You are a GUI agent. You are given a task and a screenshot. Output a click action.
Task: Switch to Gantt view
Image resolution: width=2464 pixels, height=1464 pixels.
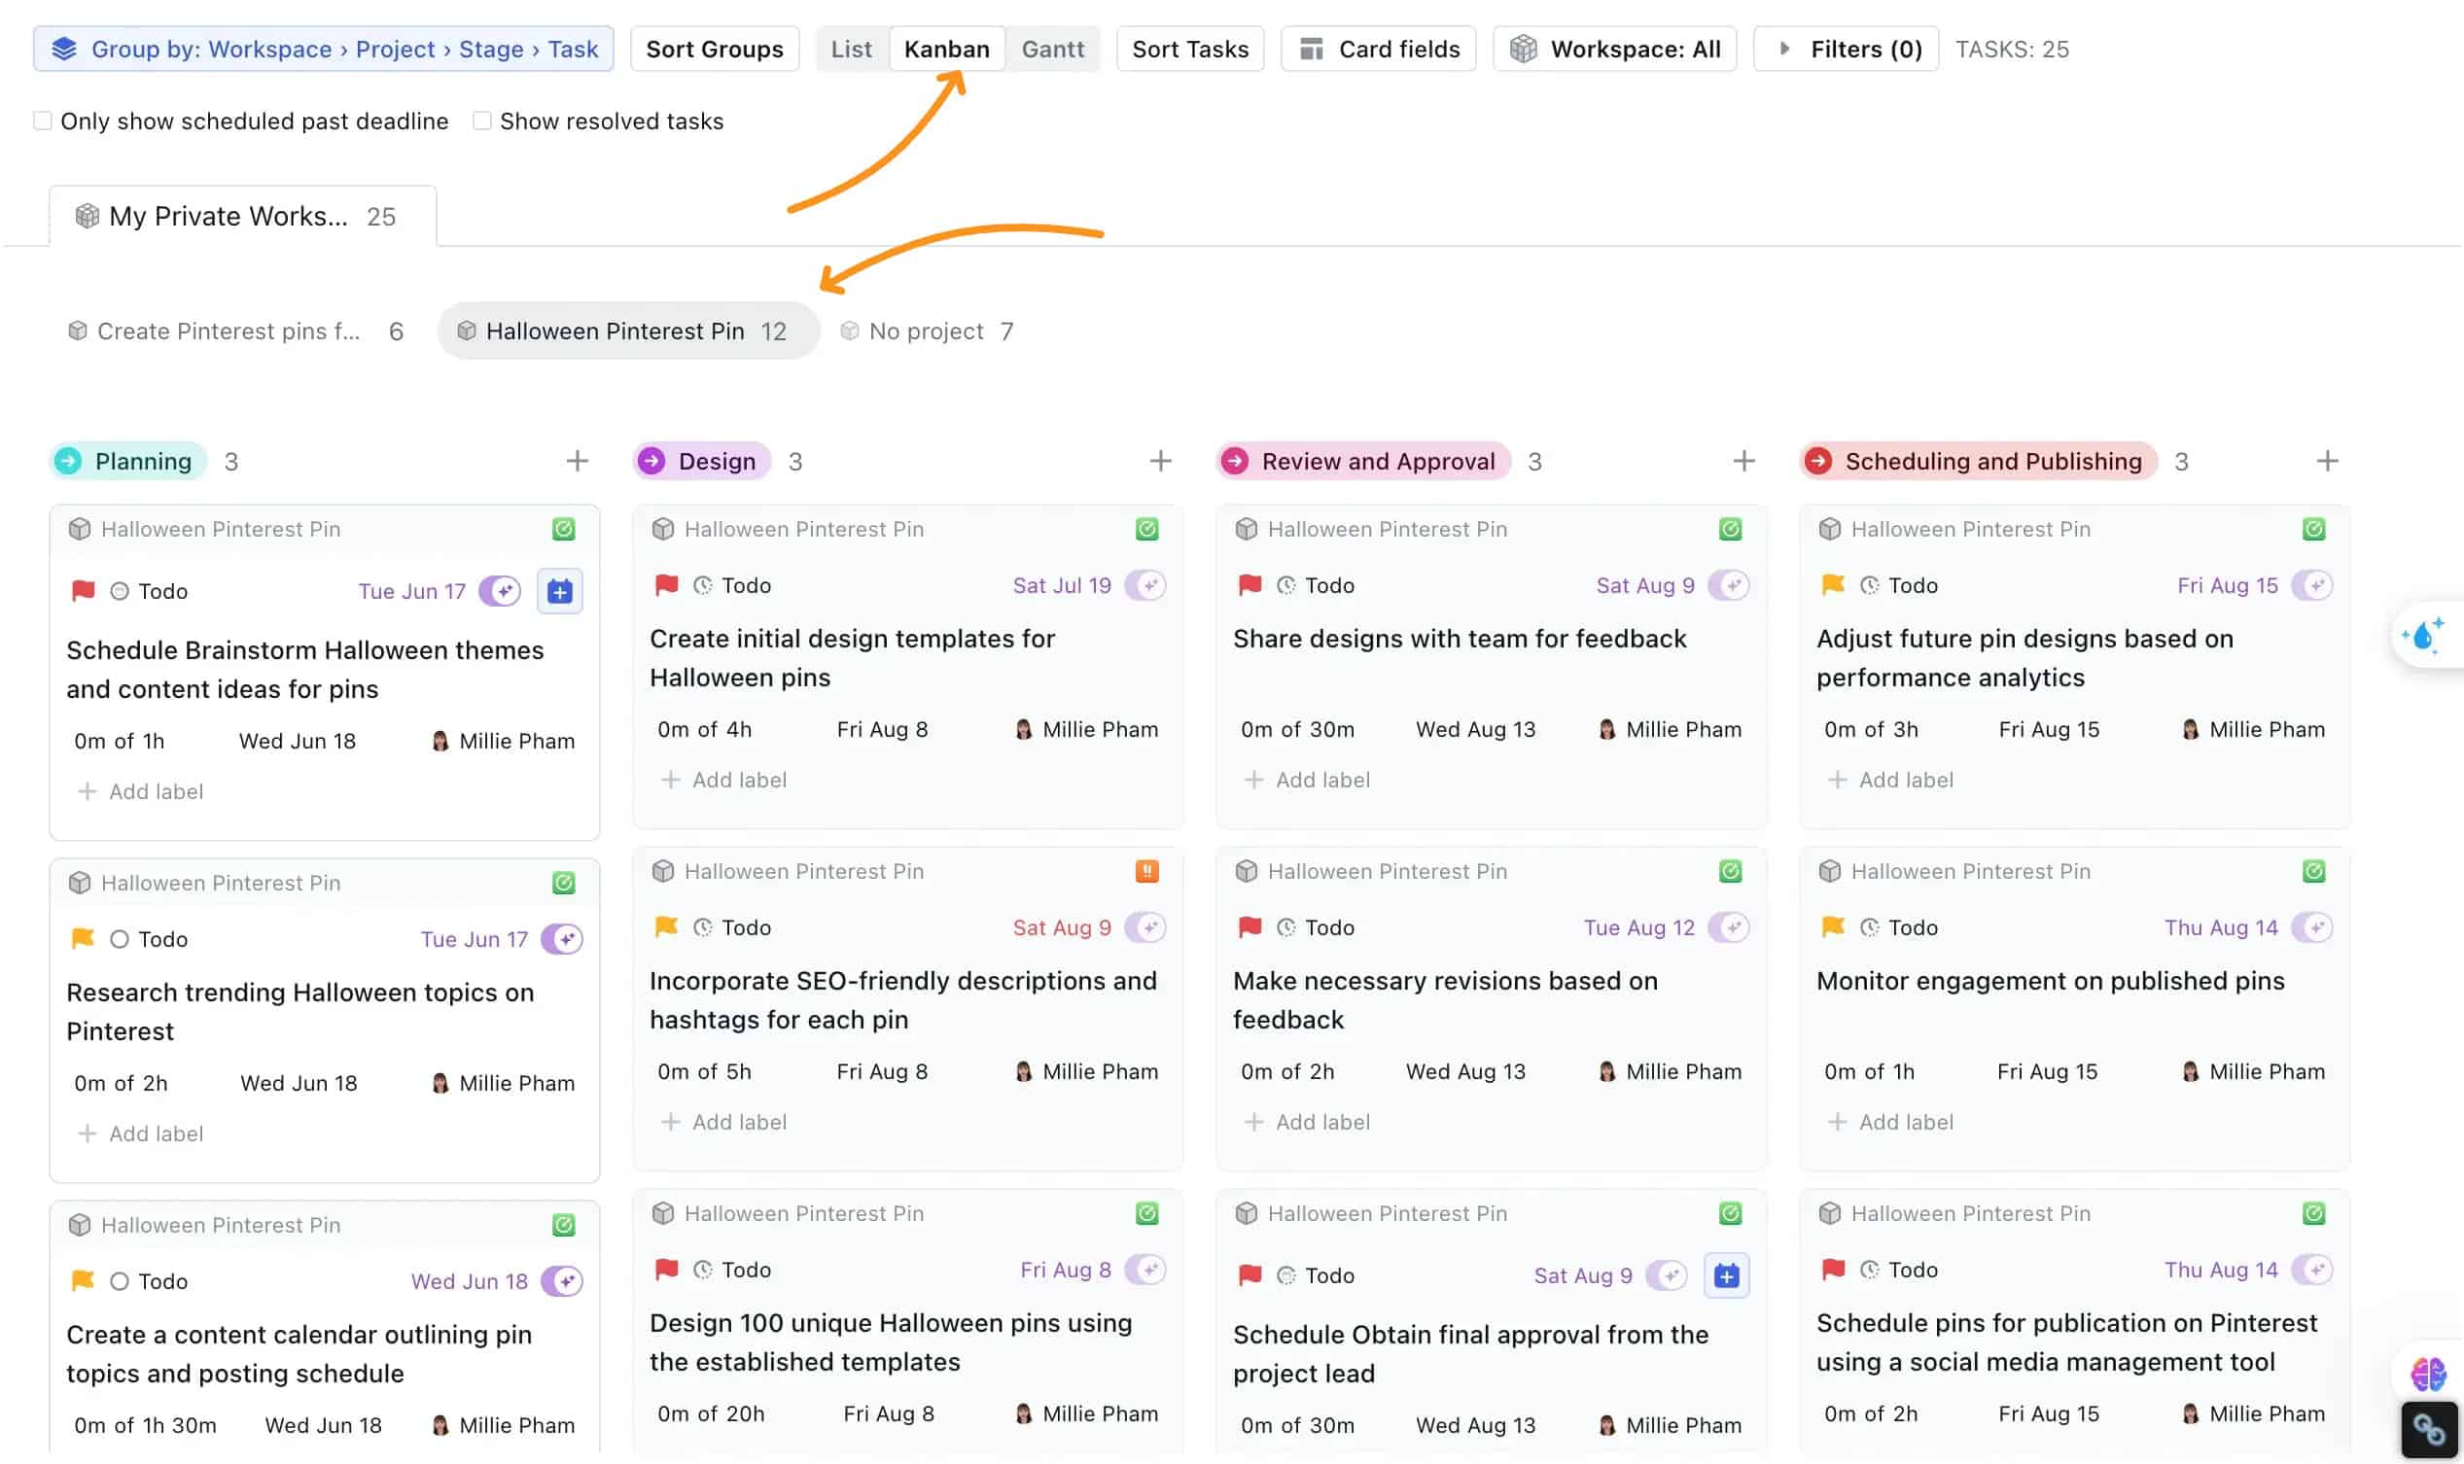1052,49
